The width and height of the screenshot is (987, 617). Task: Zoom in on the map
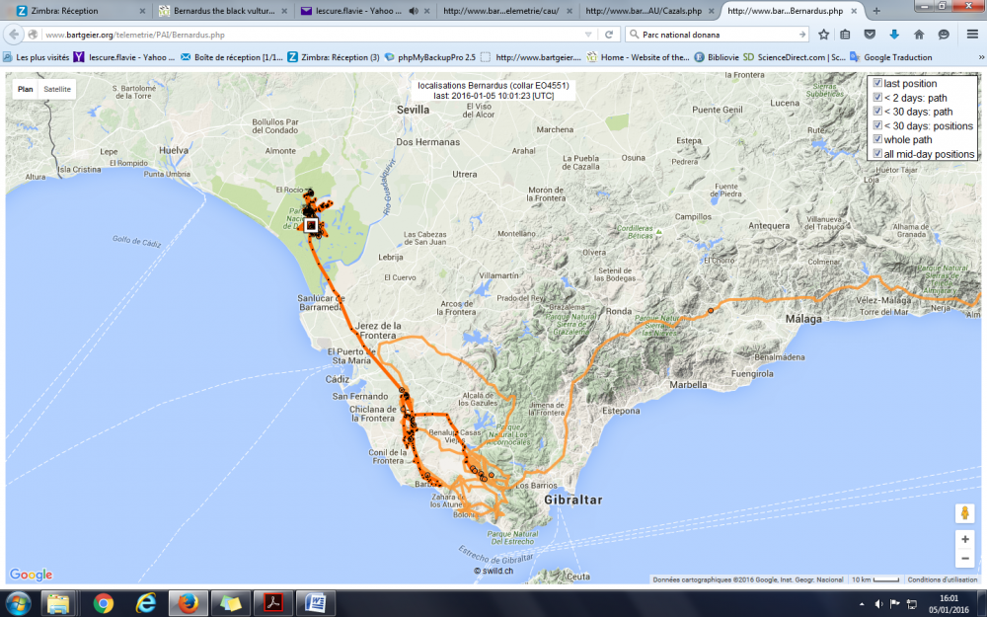click(x=964, y=539)
